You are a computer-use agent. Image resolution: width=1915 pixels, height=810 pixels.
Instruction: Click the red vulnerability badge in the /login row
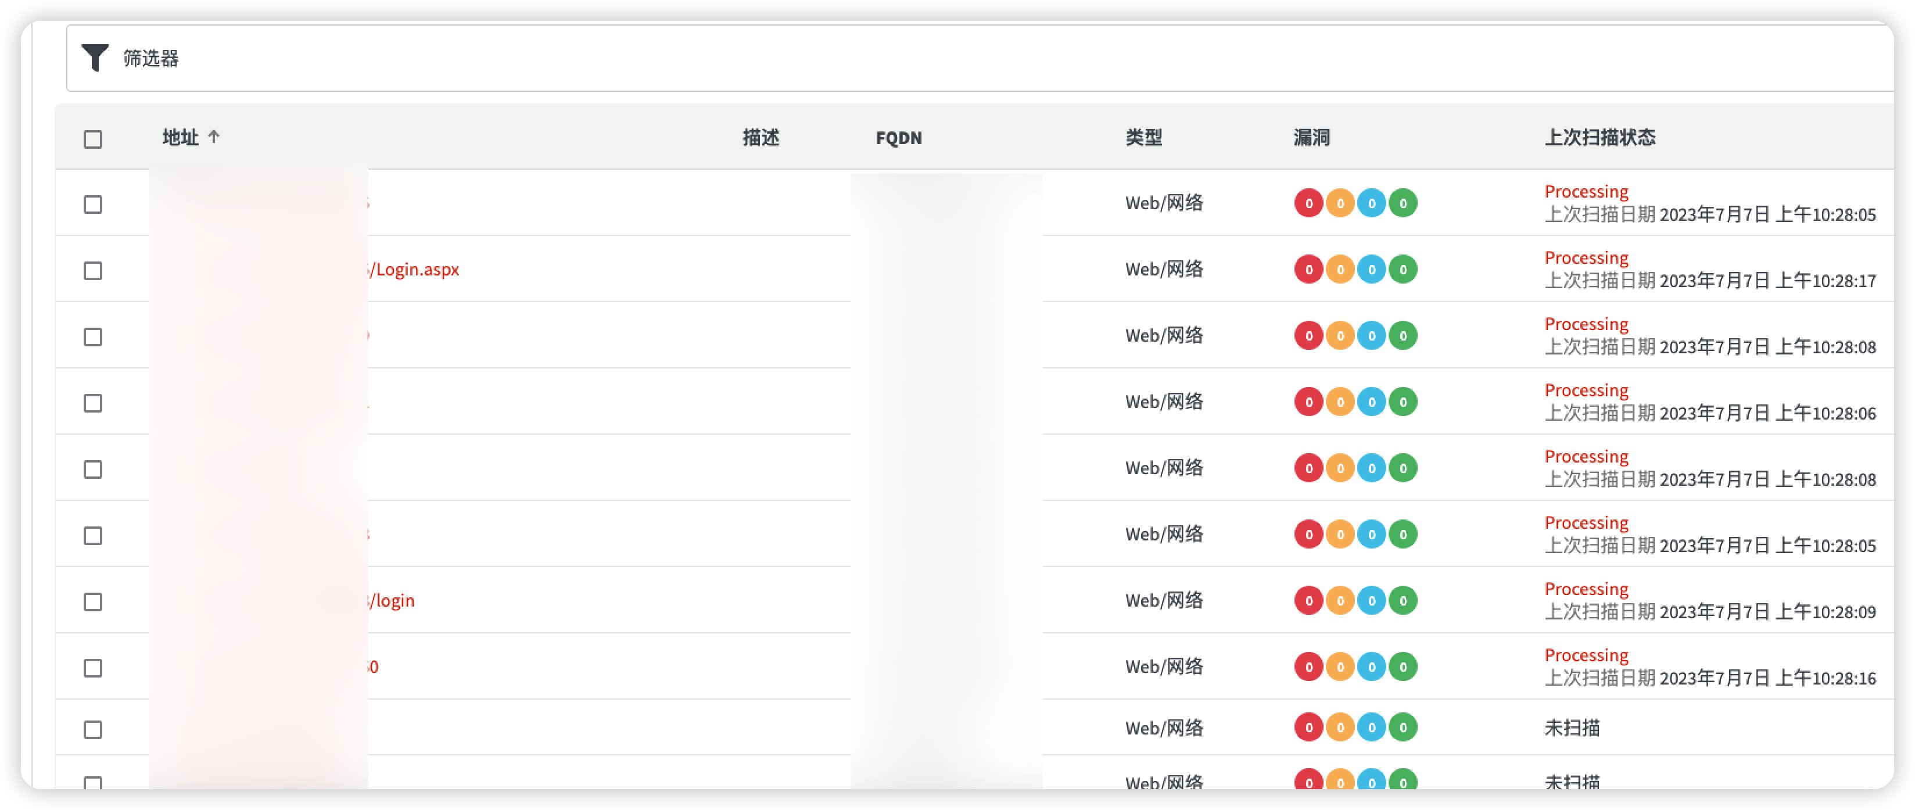(x=1308, y=600)
